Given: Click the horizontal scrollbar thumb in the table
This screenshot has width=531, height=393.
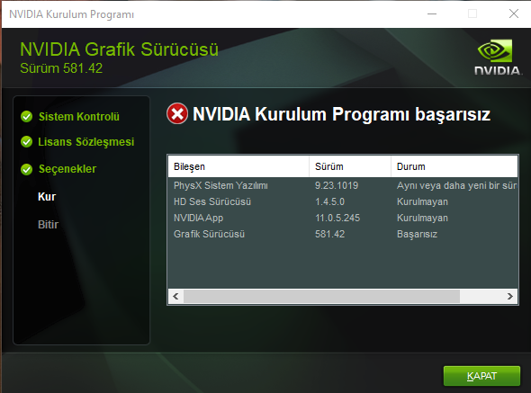Looking at the screenshot, I should click(321, 296).
